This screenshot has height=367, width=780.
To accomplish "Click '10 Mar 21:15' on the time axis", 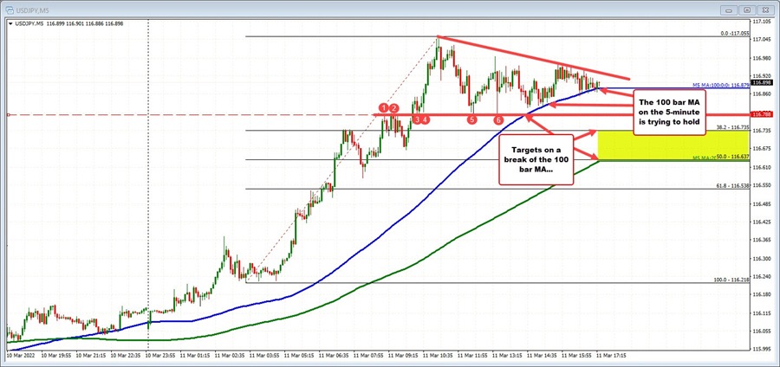I will coord(89,356).
